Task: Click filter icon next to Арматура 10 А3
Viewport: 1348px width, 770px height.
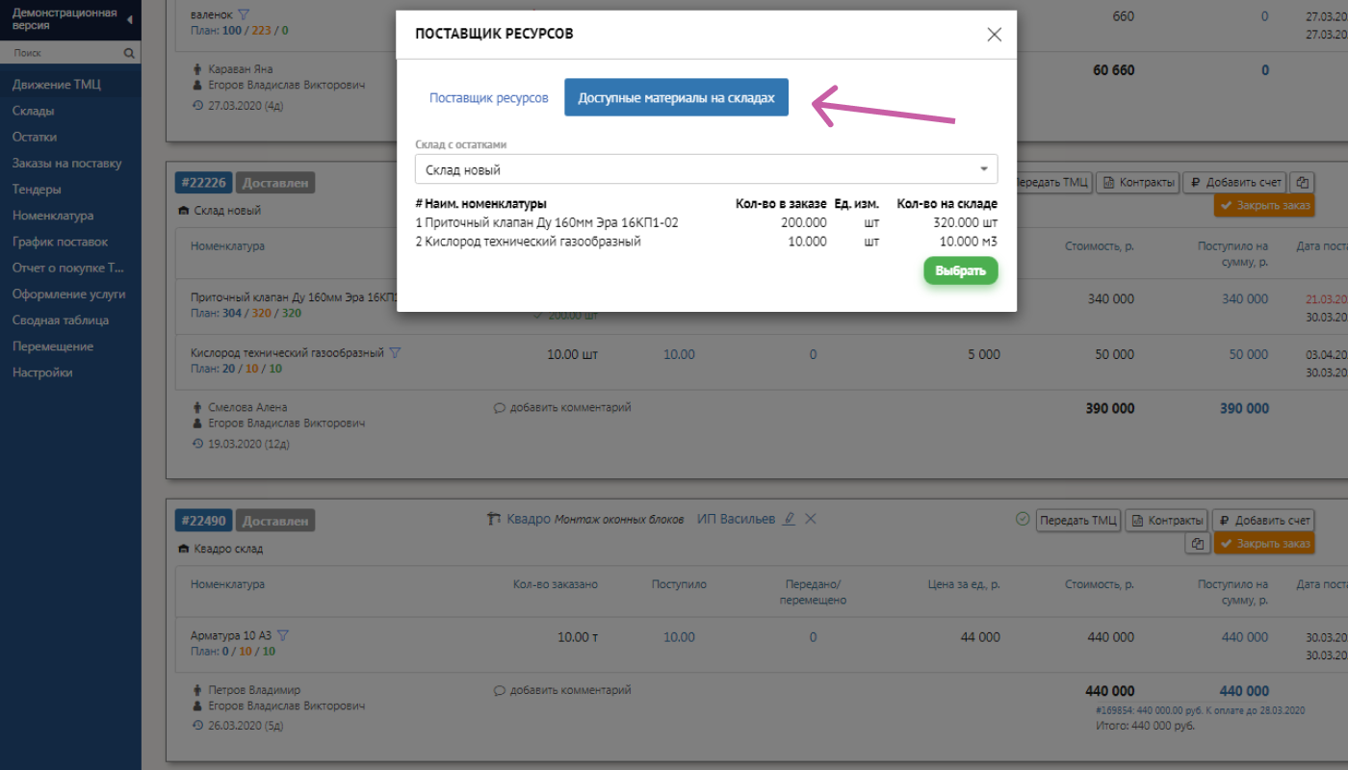Action: 283,635
